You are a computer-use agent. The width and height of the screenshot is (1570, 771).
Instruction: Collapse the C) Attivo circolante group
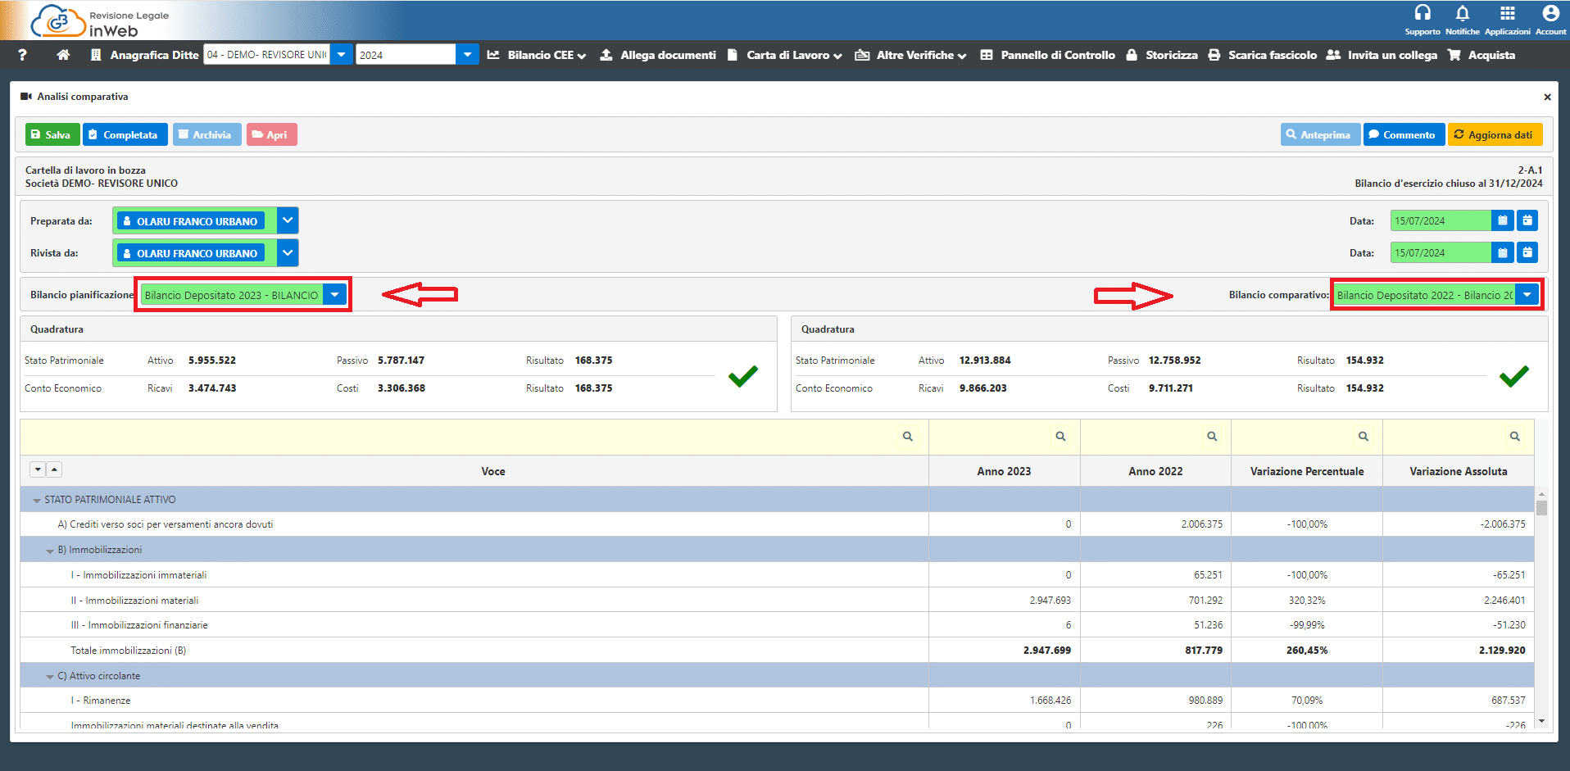pyautogui.click(x=50, y=677)
